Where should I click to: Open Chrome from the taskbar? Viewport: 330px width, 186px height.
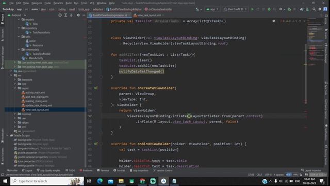pyautogui.click(x=142, y=181)
